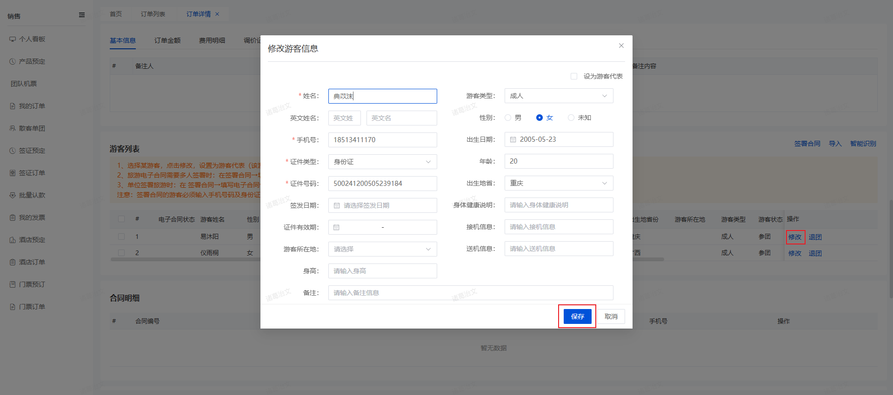
Task: Click the 散客单团 people icon in sidebar
Action: (x=13, y=128)
